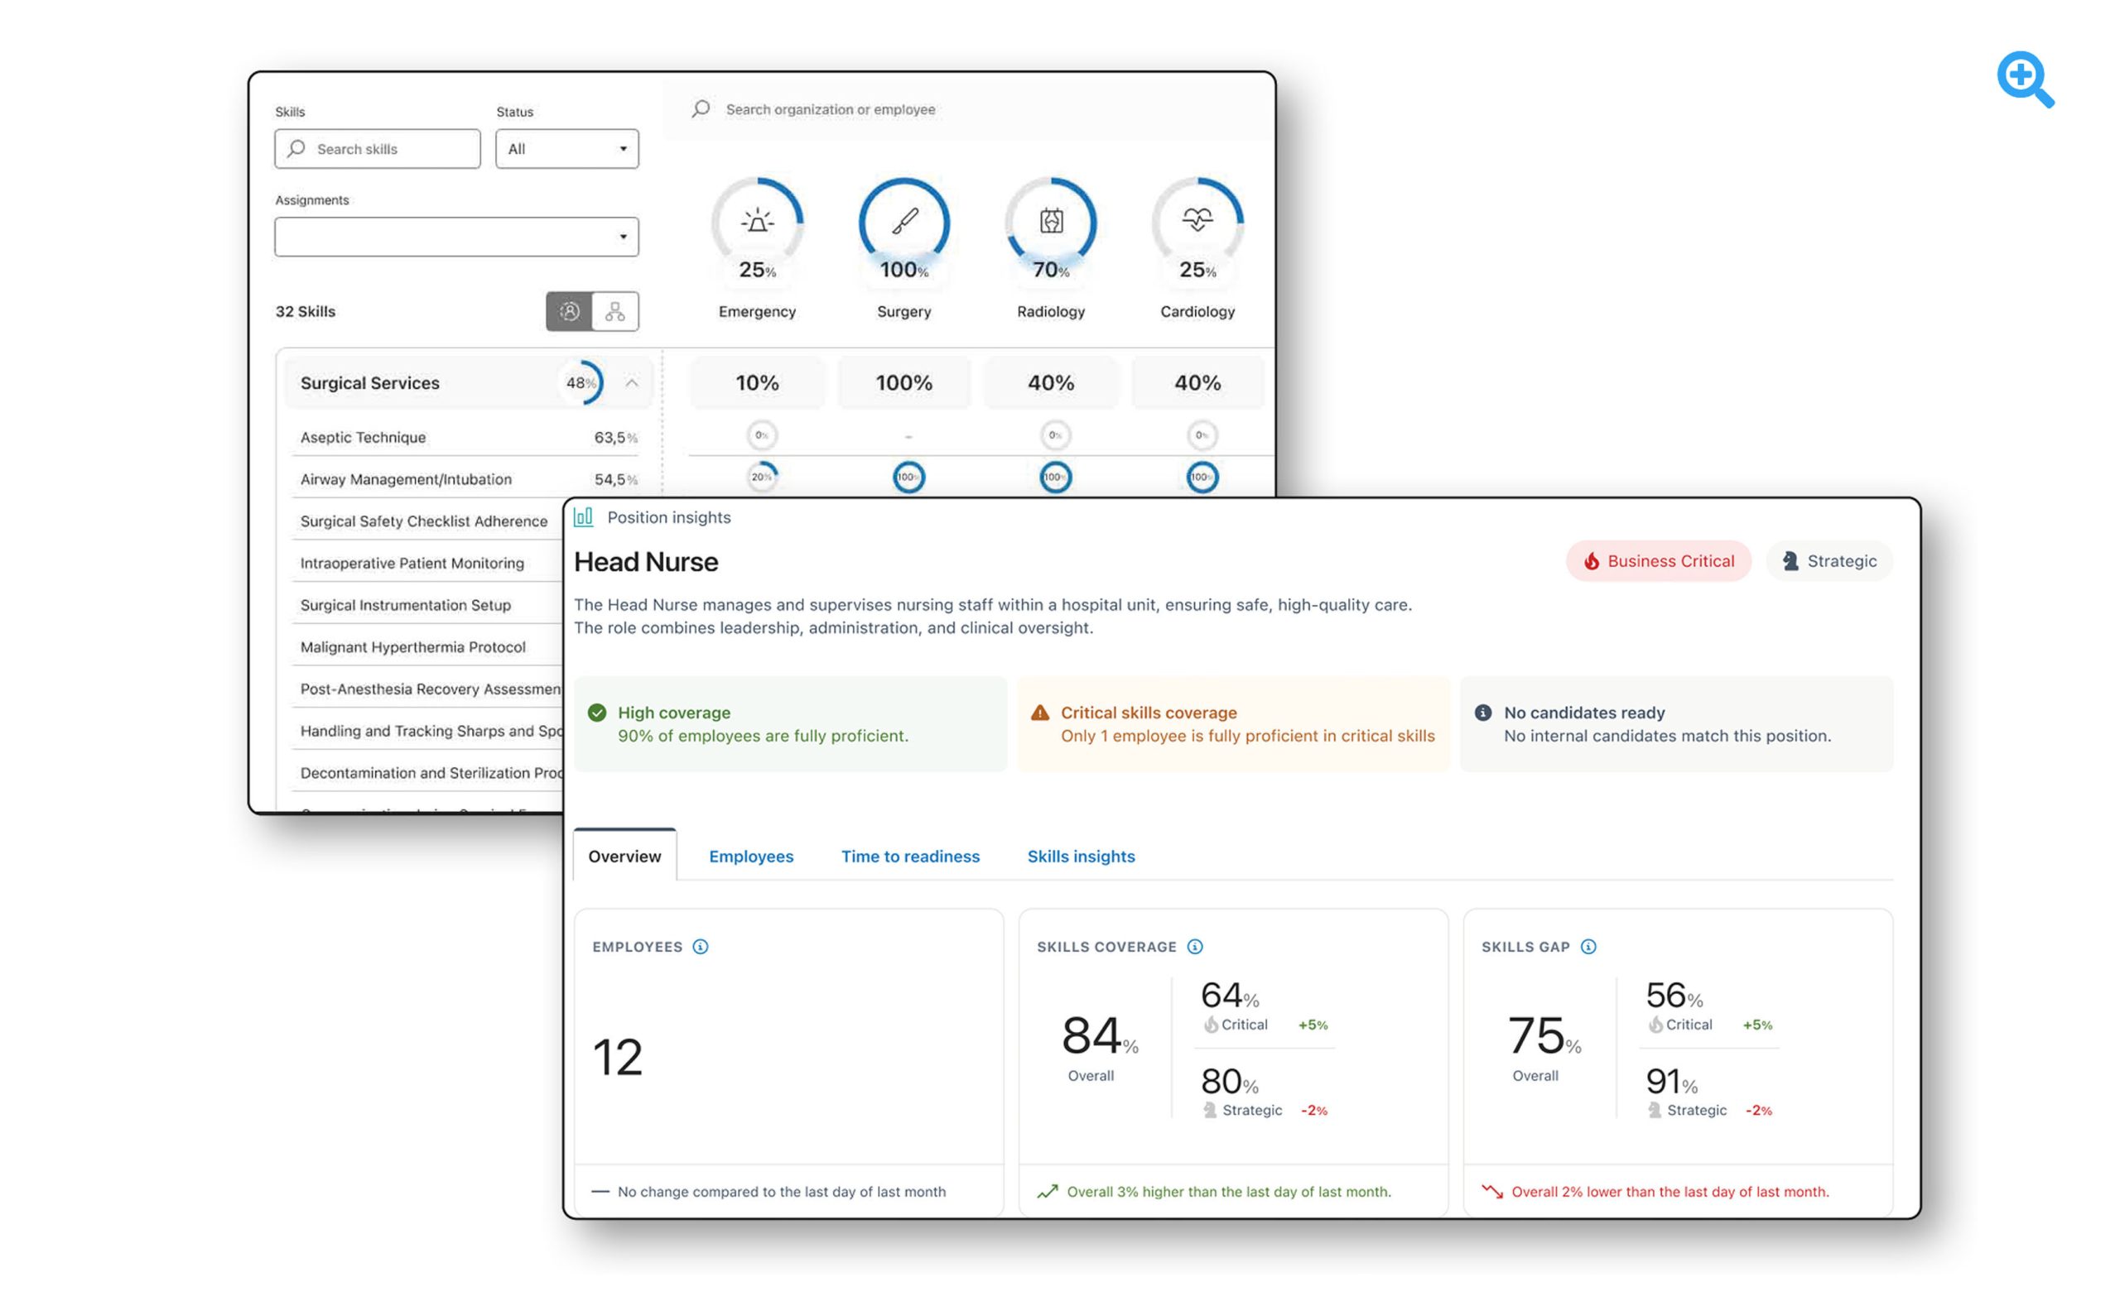This screenshot has width=2120, height=1306.
Task: Switch to the person view toggle
Action: 570,312
